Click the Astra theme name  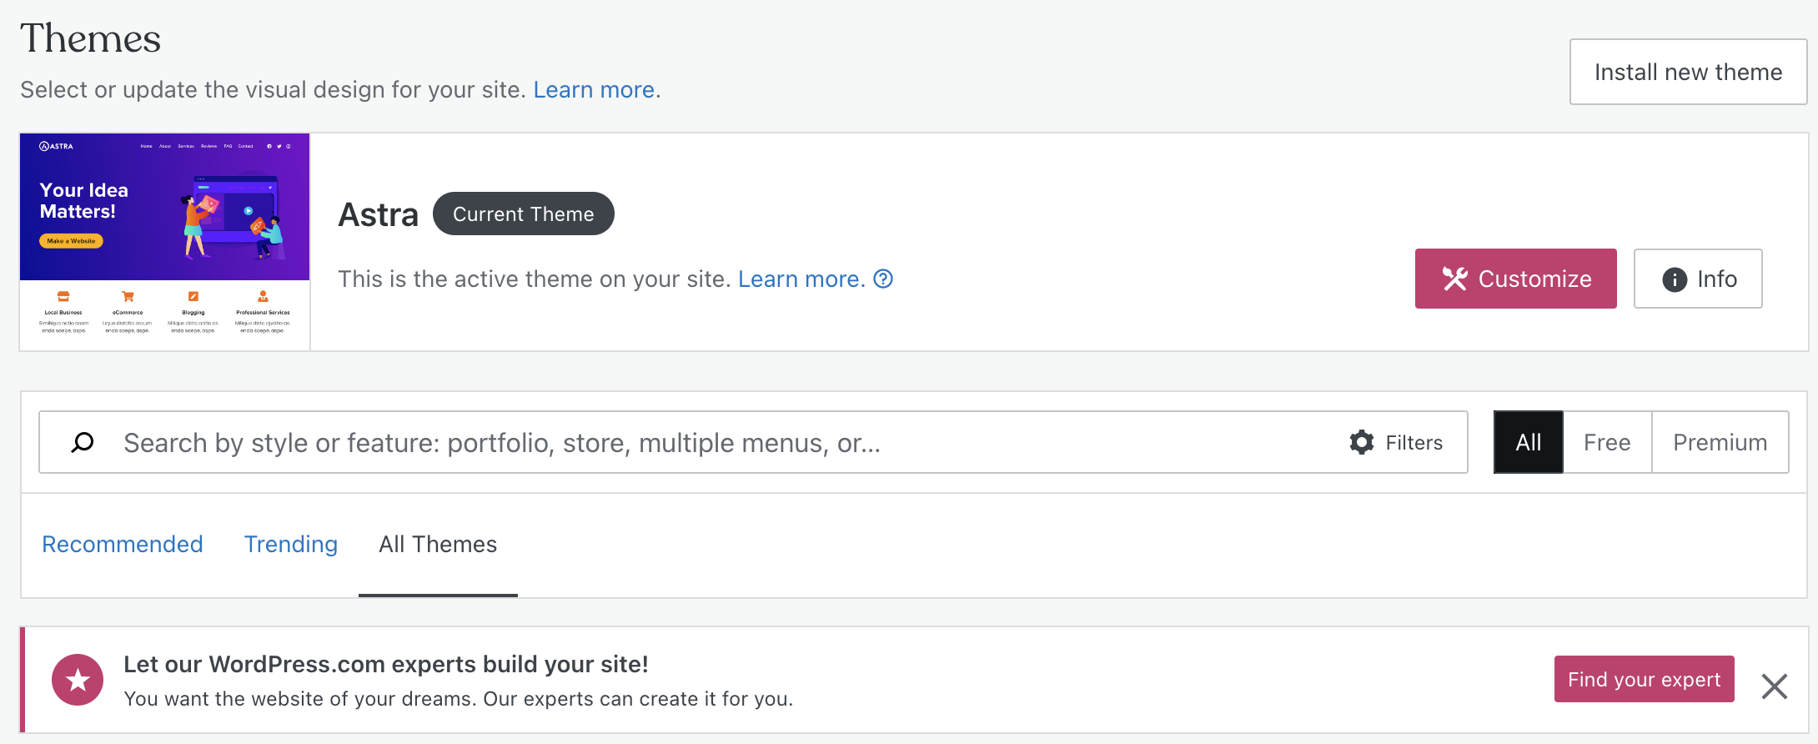click(x=378, y=214)
